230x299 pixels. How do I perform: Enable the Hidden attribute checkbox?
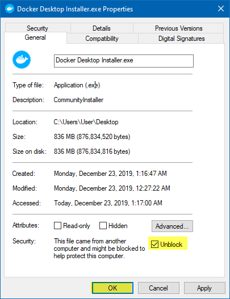coord(103,226)
